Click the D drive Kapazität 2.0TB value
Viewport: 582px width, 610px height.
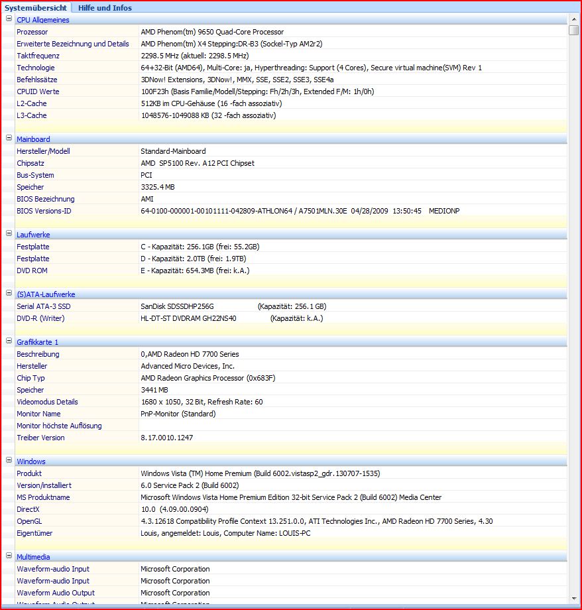(194, 259)
